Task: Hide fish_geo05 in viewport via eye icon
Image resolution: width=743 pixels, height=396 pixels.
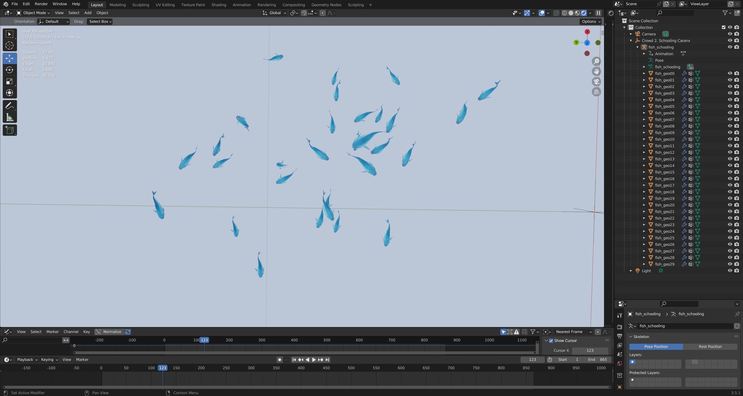Action: click(x=730, y=106)
